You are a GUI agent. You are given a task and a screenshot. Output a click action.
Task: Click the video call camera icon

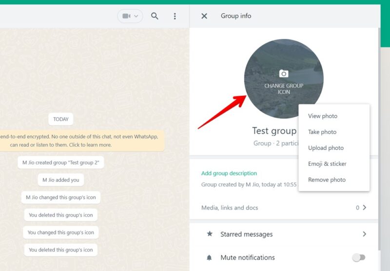coord(126,16)
